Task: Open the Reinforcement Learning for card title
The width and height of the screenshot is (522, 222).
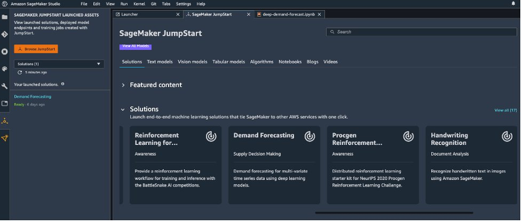Action: [x=157, y=139]
